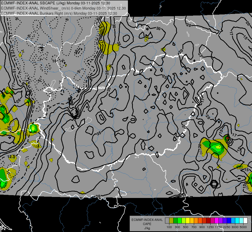
Task: Click the 500 tick label in the legend
Action: coord(186,227)
